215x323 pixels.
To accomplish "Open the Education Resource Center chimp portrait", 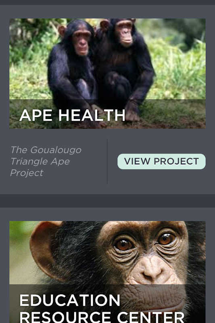I will pos(107,272).
